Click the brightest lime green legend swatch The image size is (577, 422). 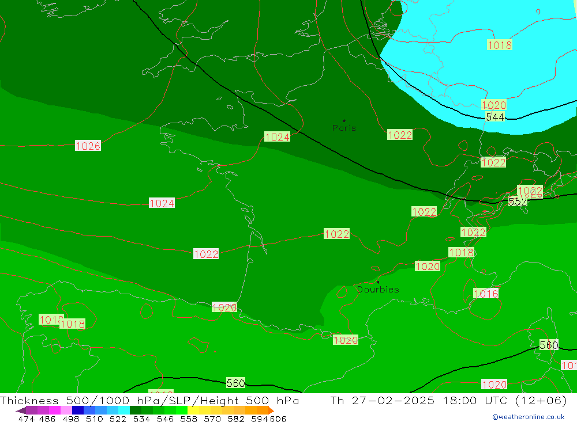182,410
